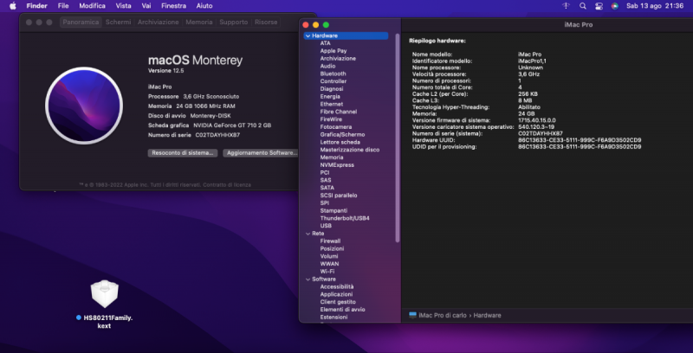Open the Finestra menu
693x353 pixels.
pyautogui.click(x=173, y=6)
